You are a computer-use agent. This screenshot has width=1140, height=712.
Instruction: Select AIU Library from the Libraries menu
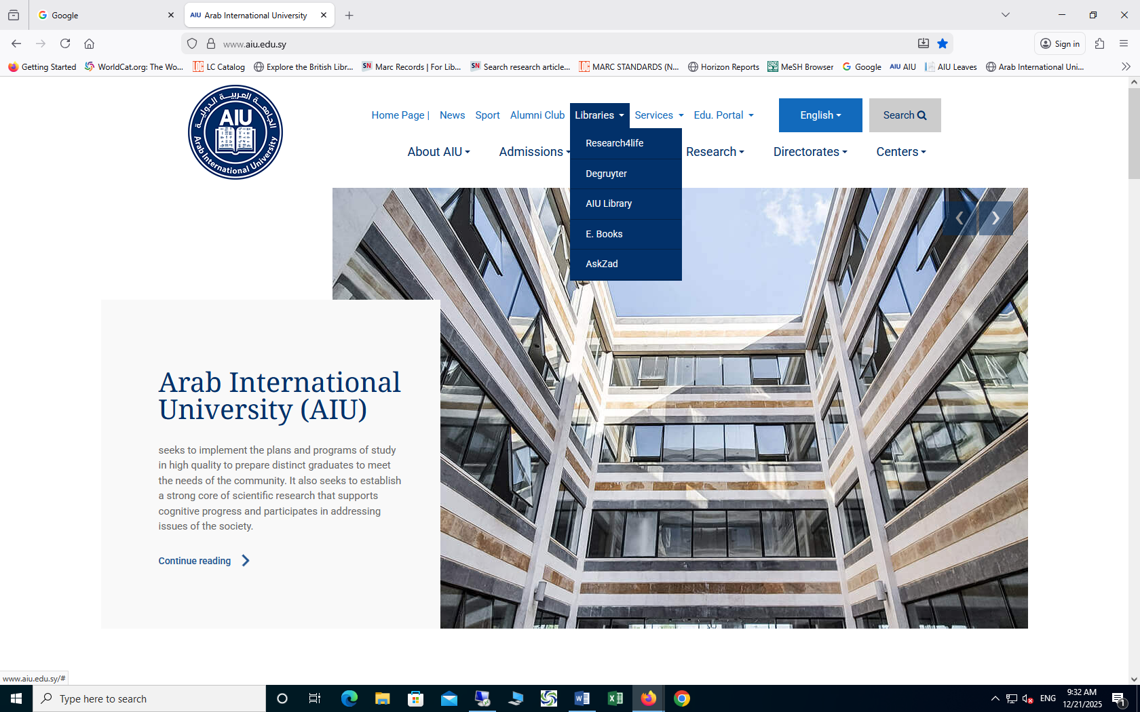click(609, 203)
